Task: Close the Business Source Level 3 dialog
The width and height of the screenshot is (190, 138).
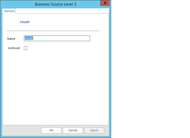Action: coord(105,3)
